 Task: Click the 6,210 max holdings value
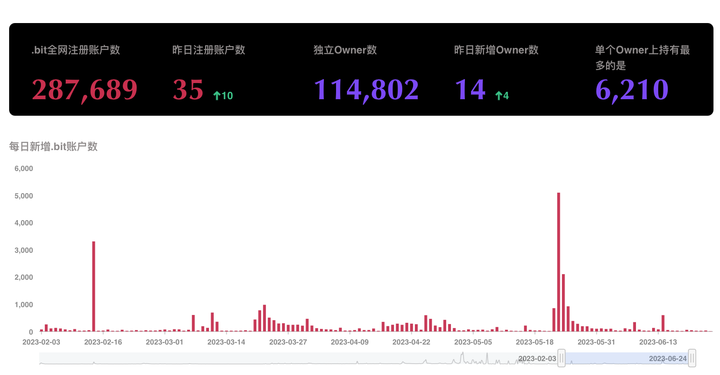coord(632,90)
